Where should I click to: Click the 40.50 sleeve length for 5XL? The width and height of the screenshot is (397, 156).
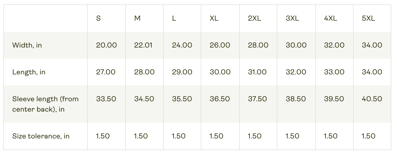[x=372, y=99]
